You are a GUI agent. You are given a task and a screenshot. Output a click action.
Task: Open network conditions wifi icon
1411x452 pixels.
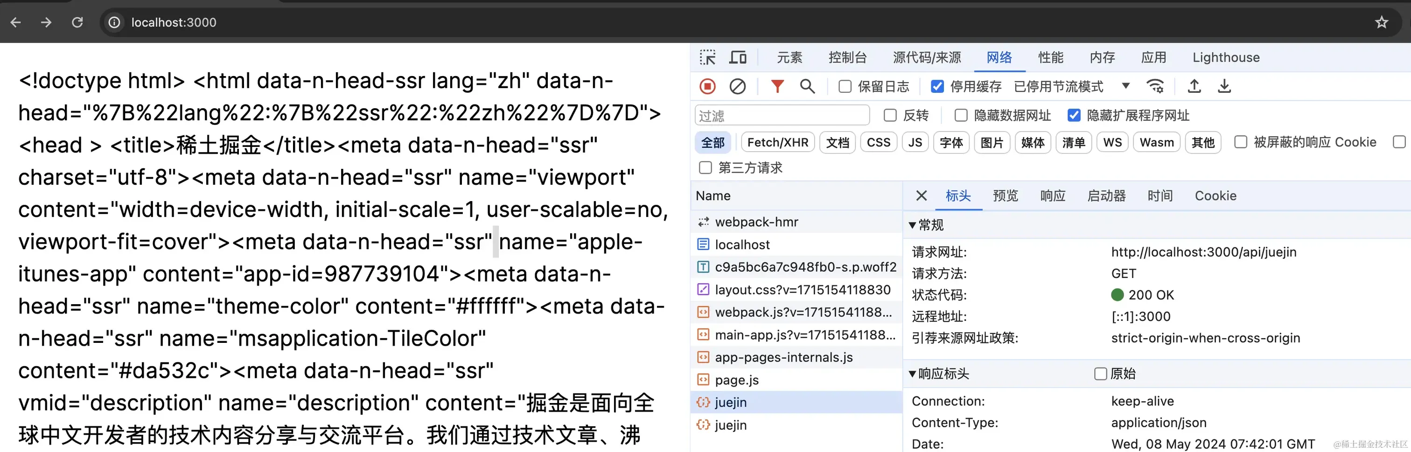(1155, 87)
